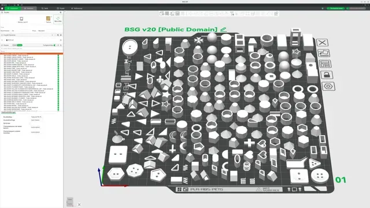Click the undo arrow in title bar

(x=18, y=5)
